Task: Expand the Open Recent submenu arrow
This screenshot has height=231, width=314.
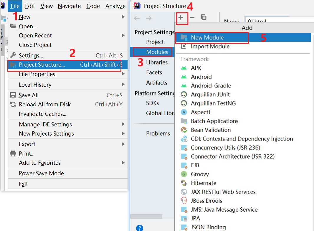Action: (123, 35)
